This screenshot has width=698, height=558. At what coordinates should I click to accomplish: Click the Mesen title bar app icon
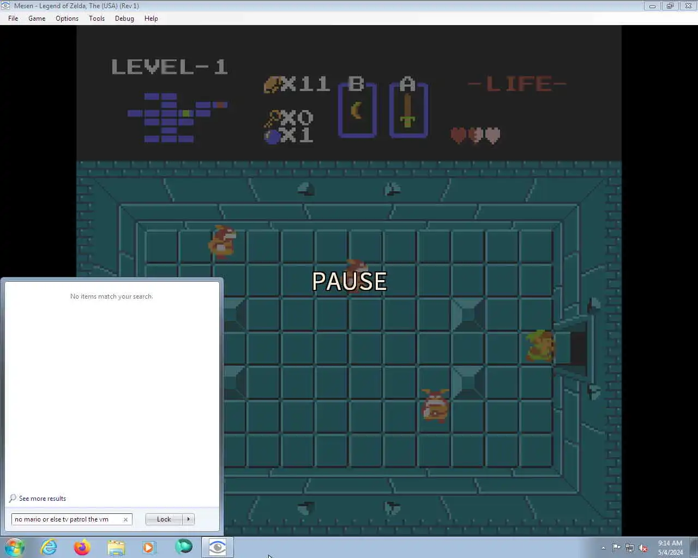[x=6, y=5]
